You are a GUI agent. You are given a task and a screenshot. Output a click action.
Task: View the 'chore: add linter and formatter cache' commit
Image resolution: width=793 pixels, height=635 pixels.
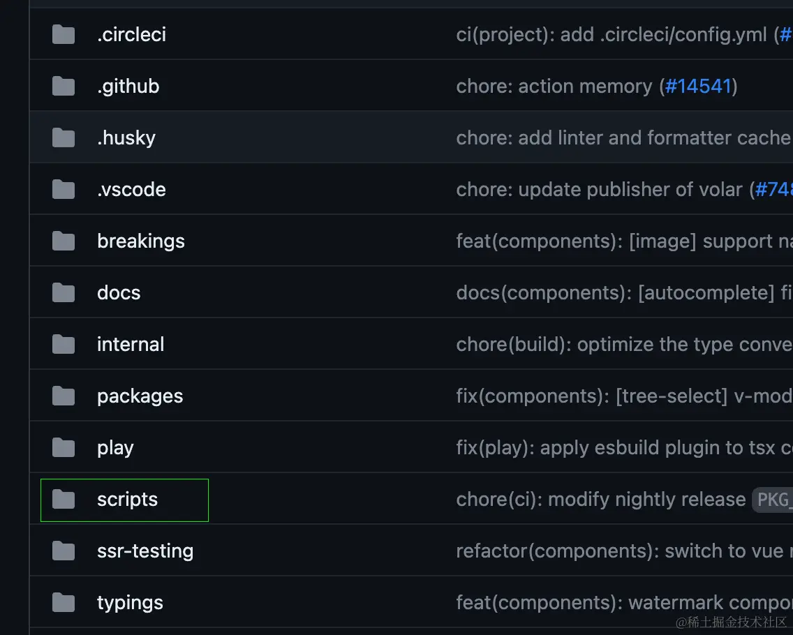pos(623,137)
